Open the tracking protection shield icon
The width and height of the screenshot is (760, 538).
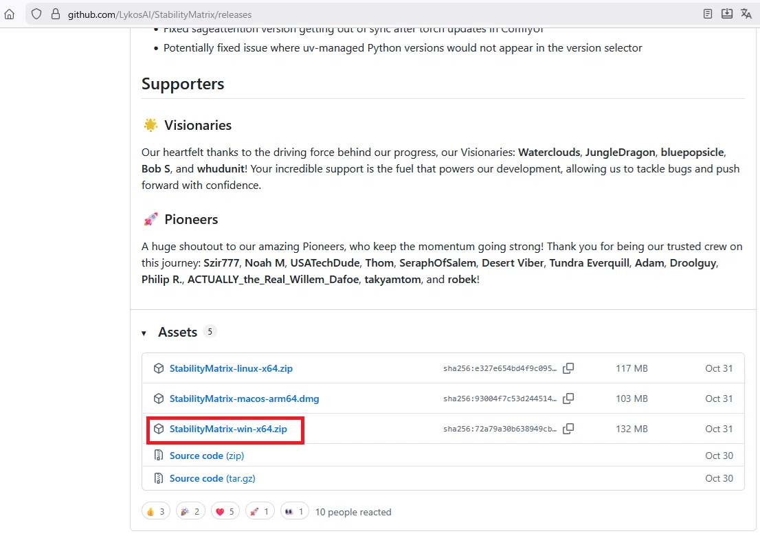point(36,14)
